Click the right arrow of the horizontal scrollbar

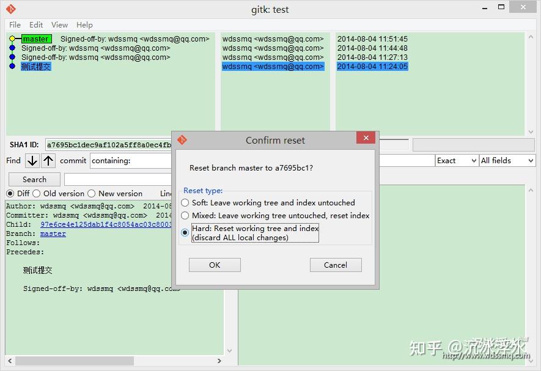pos(219,361)
